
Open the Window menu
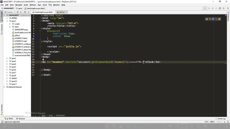(x=56, y=5)
